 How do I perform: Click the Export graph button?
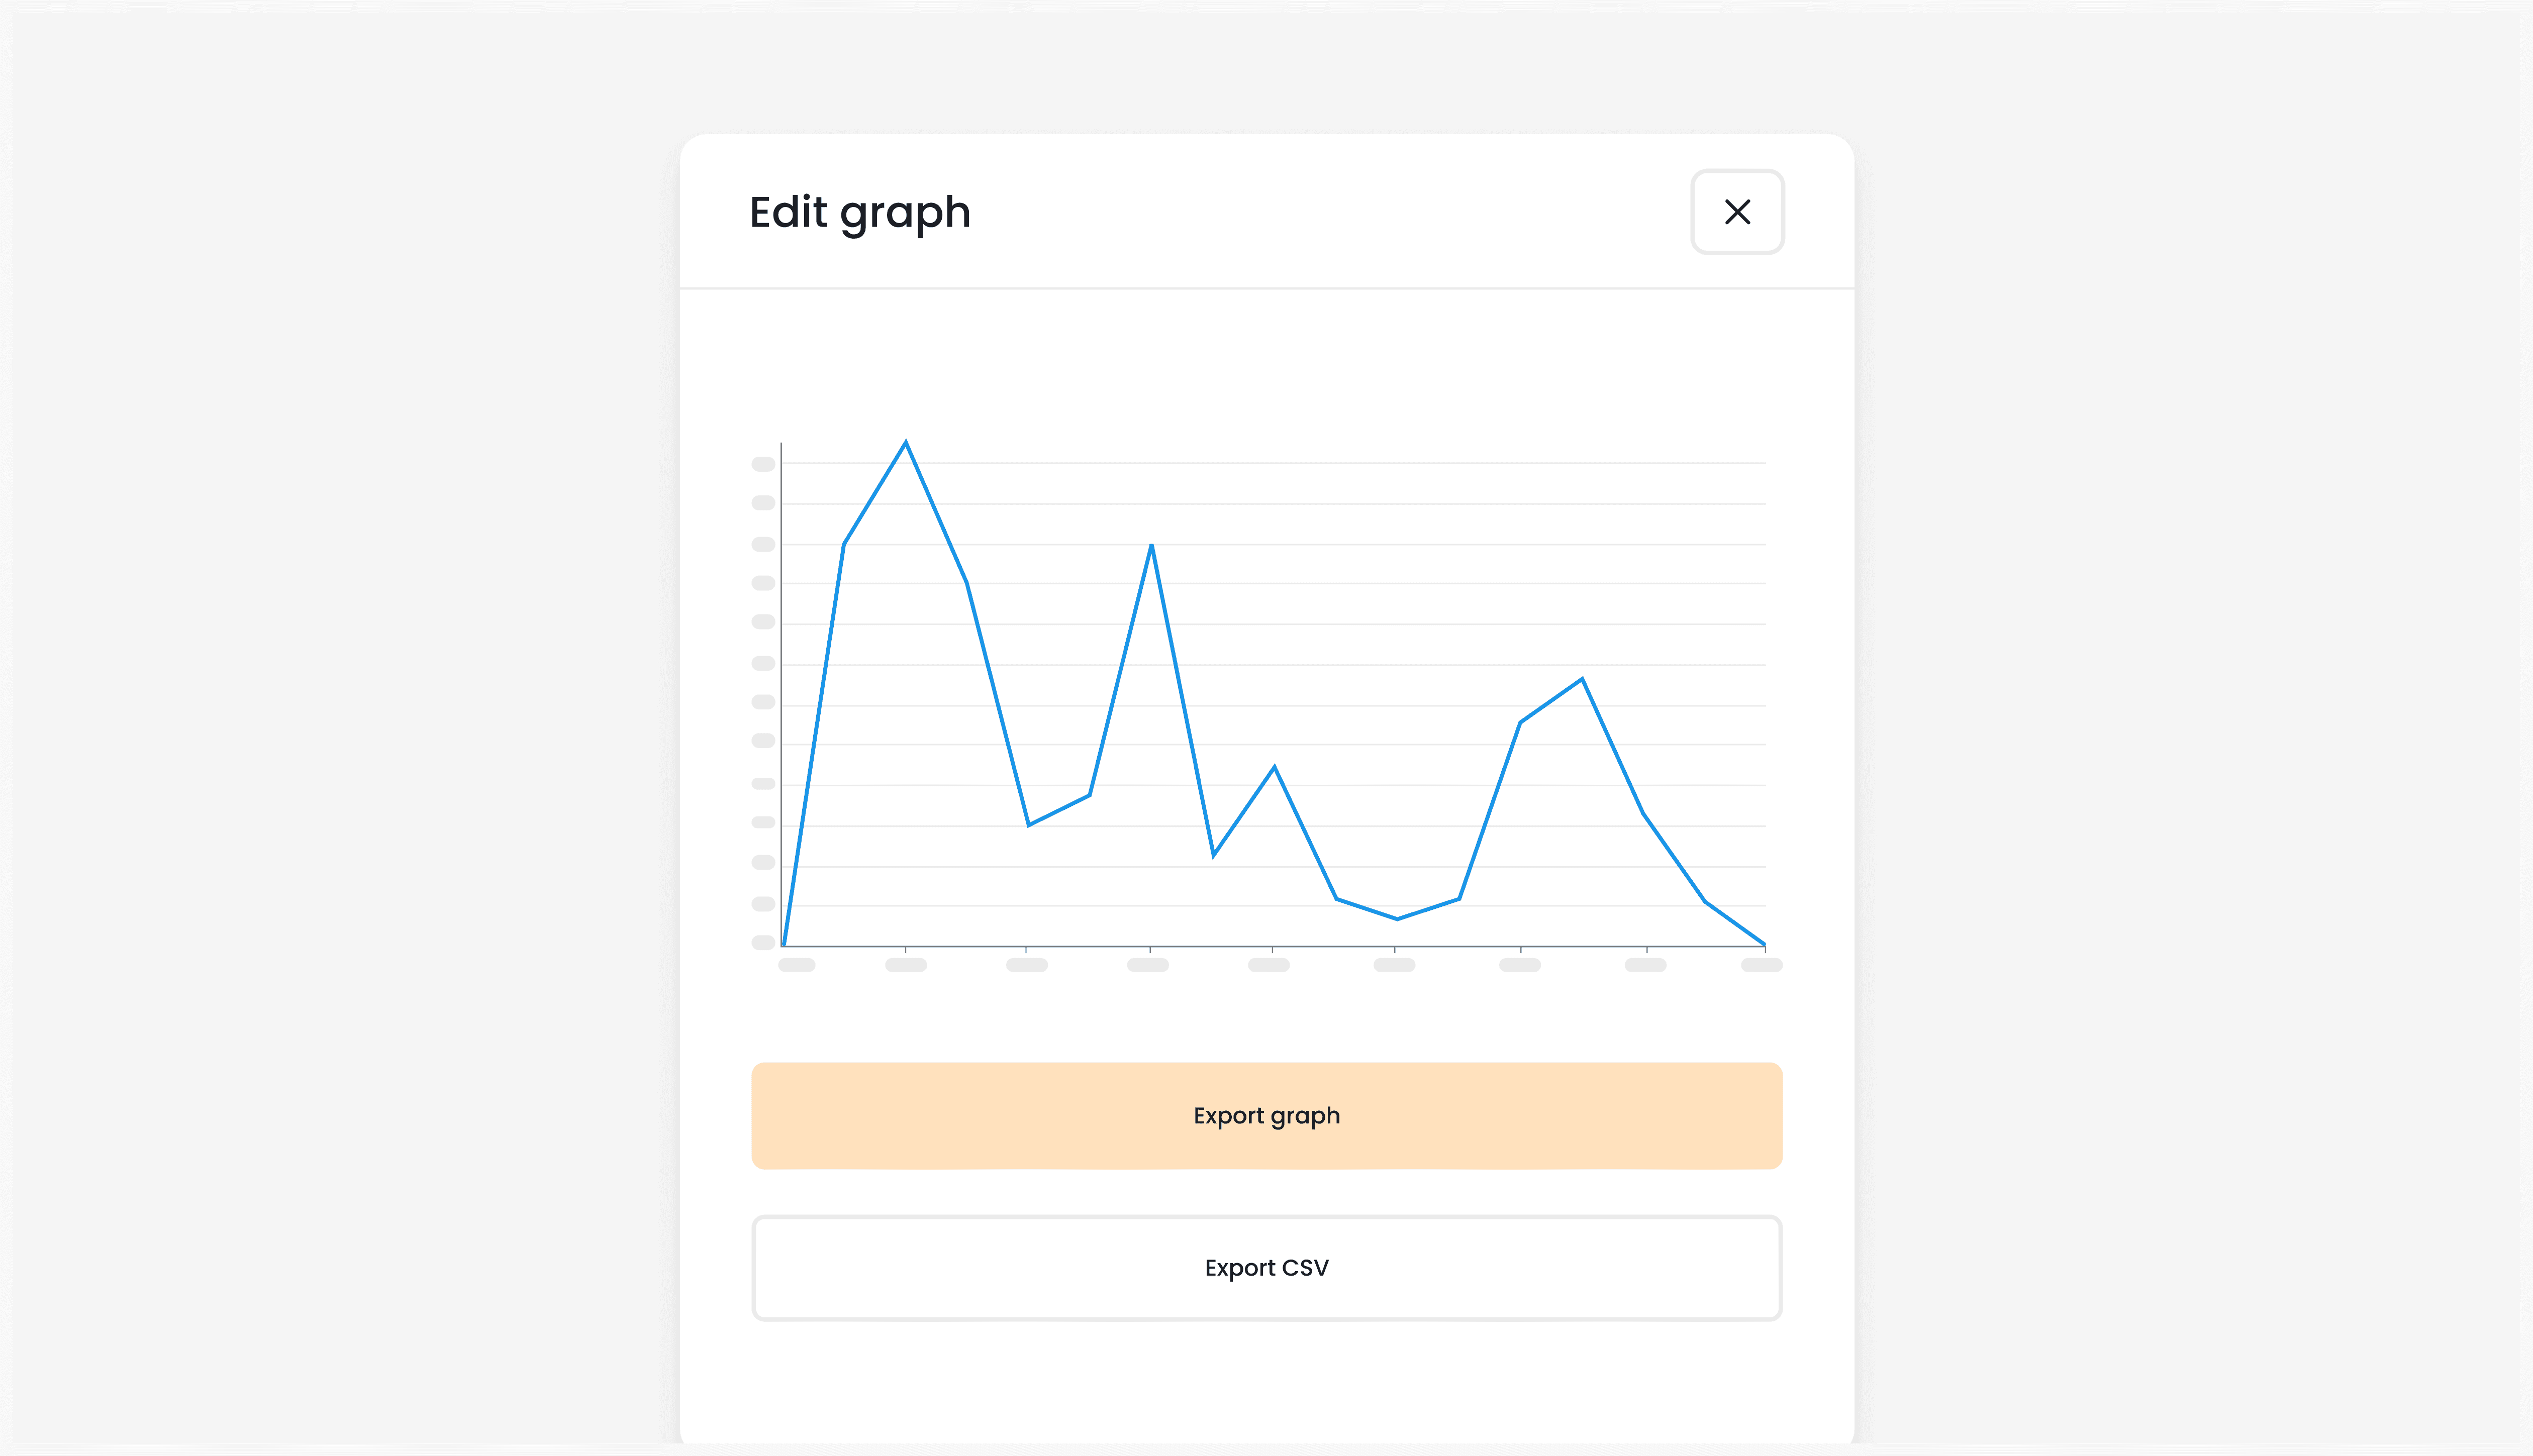(1266, 1115)
